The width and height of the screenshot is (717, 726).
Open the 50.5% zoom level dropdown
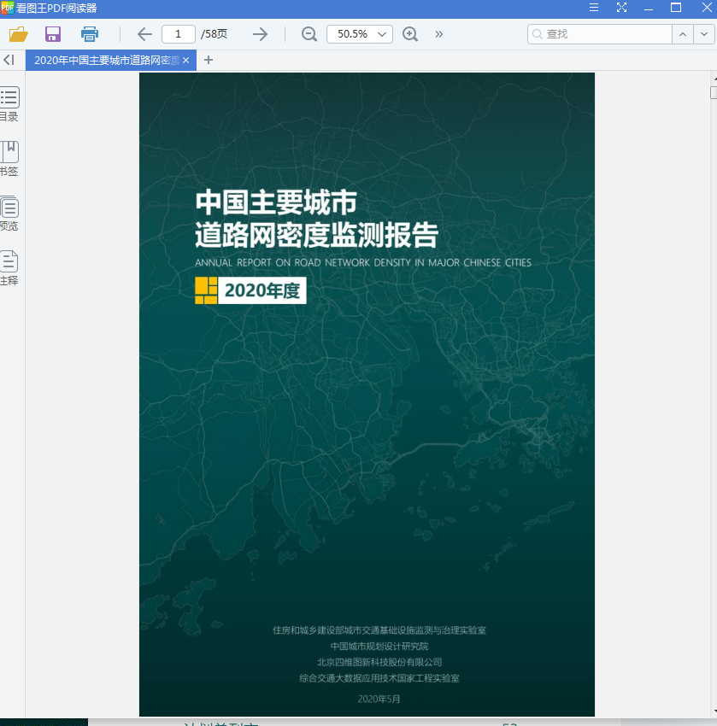pos(383,34)
